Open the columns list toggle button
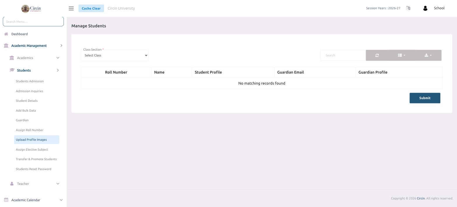This screenshot has width=457, height=207. pyautogui.click(x=402, y=55)
